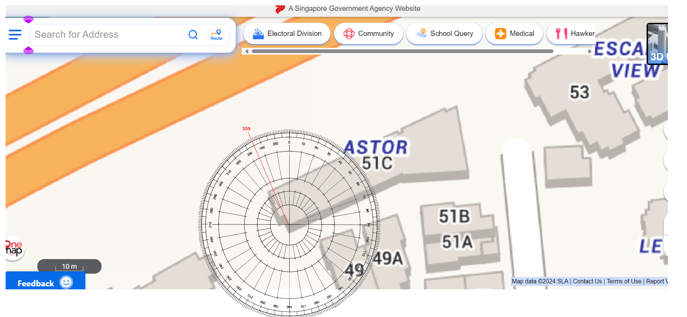687x317 pixels.
Task: Focus the Search for Address field
Action: pos(109,35)
